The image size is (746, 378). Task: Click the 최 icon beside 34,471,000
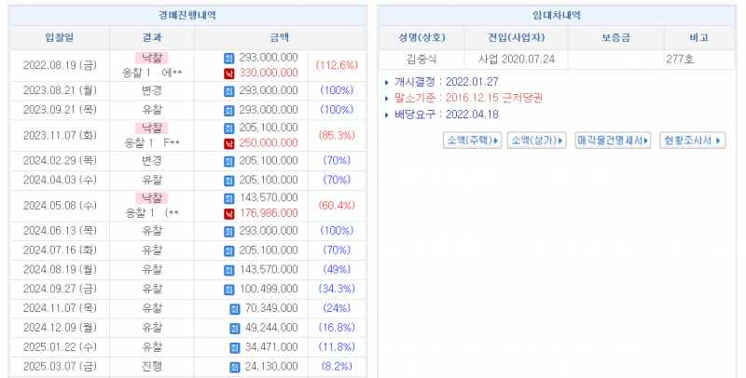click(235, 347)
